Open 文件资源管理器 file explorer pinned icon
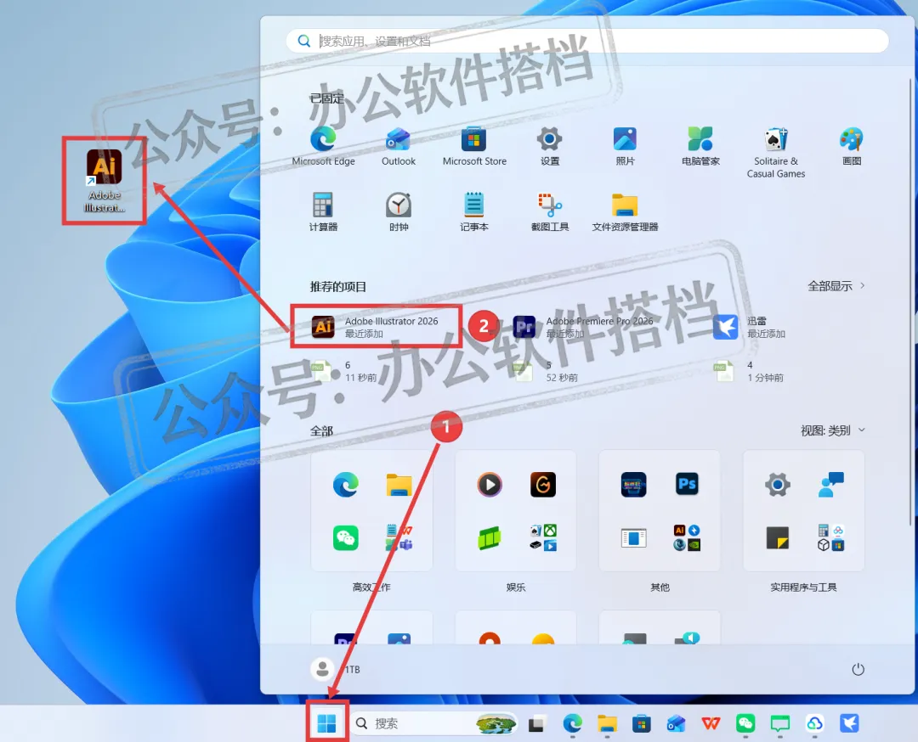Screen dimensions: 918x742 pyautogui.click(x=625, y=211)
